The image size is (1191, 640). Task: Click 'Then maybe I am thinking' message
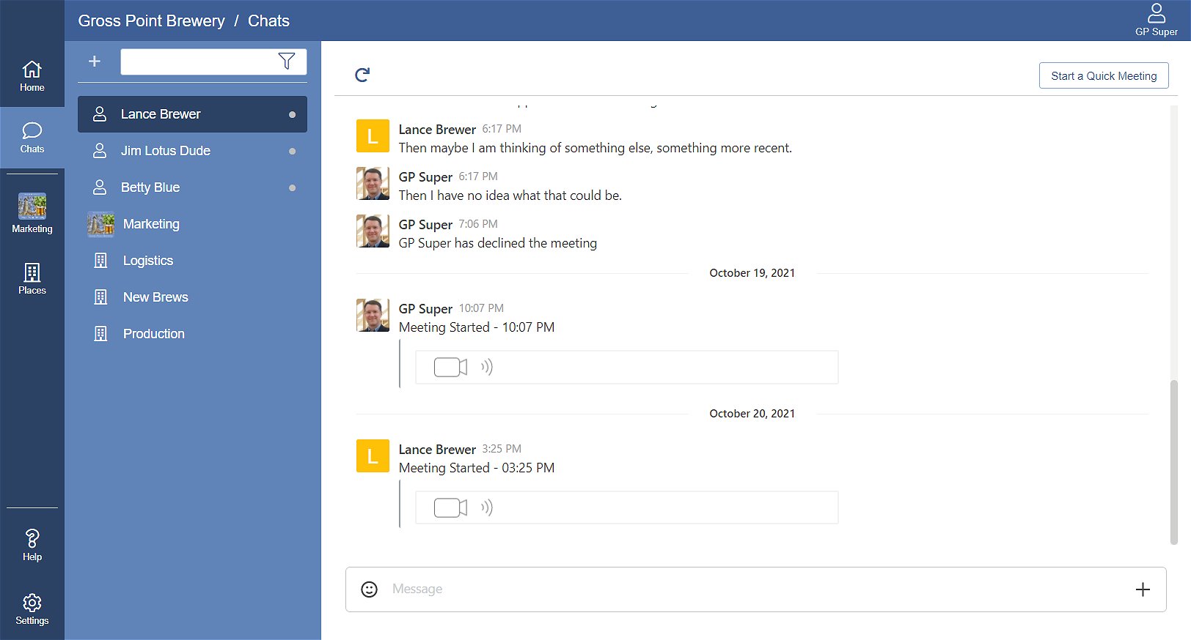(x=595, y=148)
